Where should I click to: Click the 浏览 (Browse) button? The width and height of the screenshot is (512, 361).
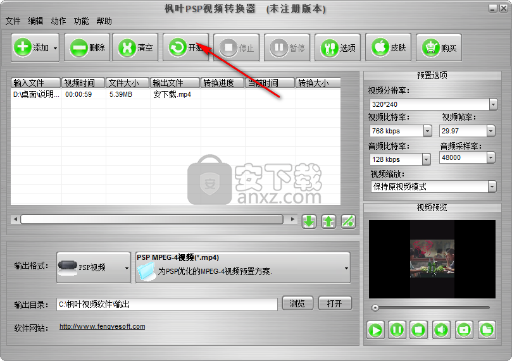coord(297,303)
